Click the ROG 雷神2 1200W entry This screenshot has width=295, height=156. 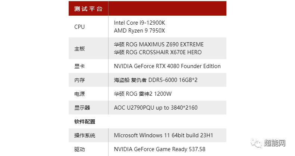pos(142,94)
